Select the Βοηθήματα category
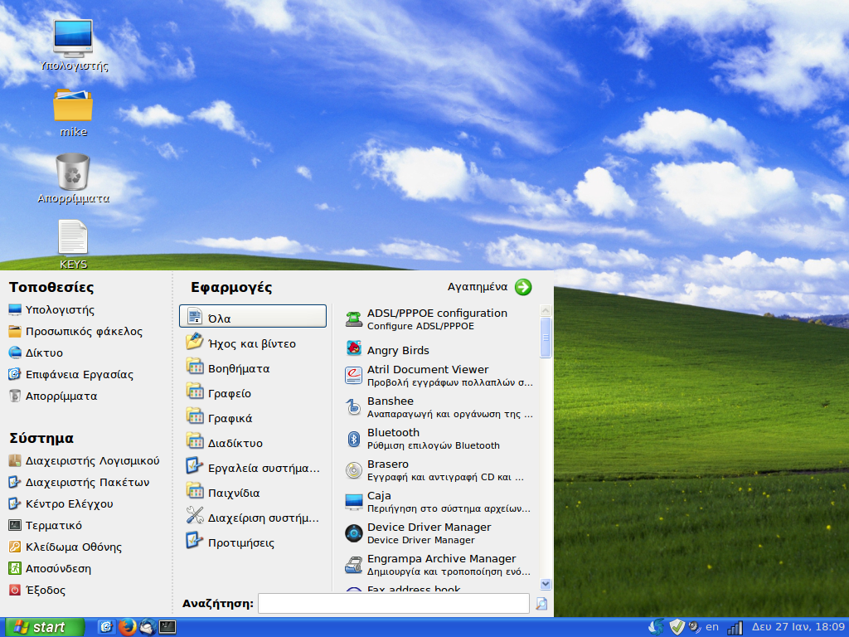Viewport: 849px width, 637px height. coord(253,368)
